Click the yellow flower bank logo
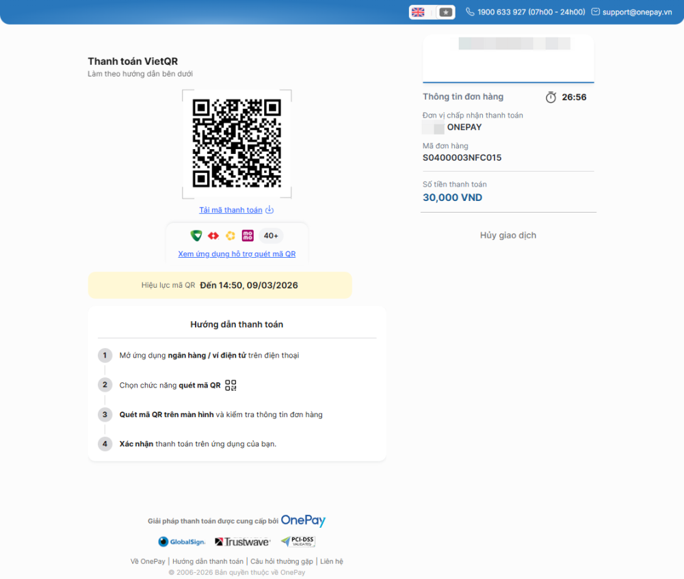Image resolution: width=684 pixels, height=579 pixels. 231,236
